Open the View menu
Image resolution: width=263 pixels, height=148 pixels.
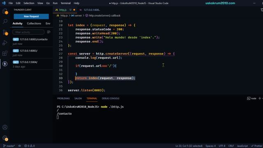click(x=40, y=3)
